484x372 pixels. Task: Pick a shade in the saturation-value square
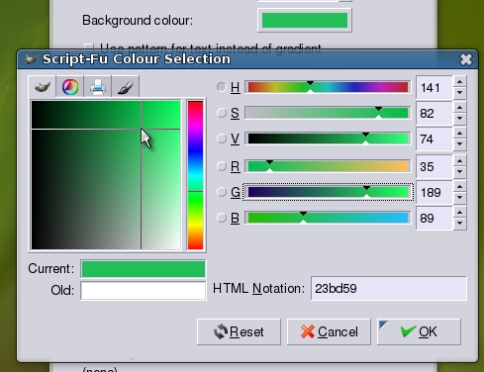point(106,175)
